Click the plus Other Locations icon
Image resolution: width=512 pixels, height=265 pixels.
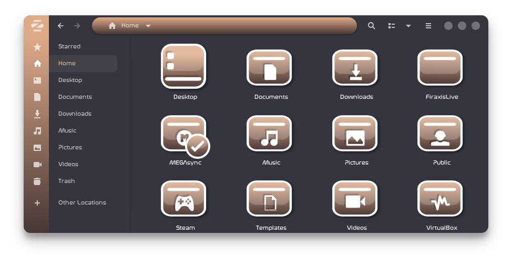pos(37,203)
